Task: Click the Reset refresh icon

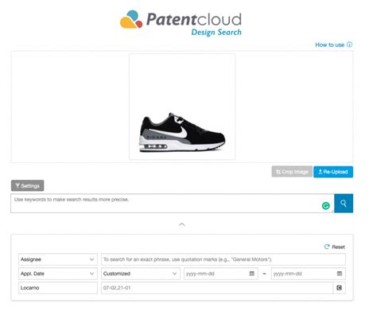Action: pyautogui.click(x=327, y=247)
